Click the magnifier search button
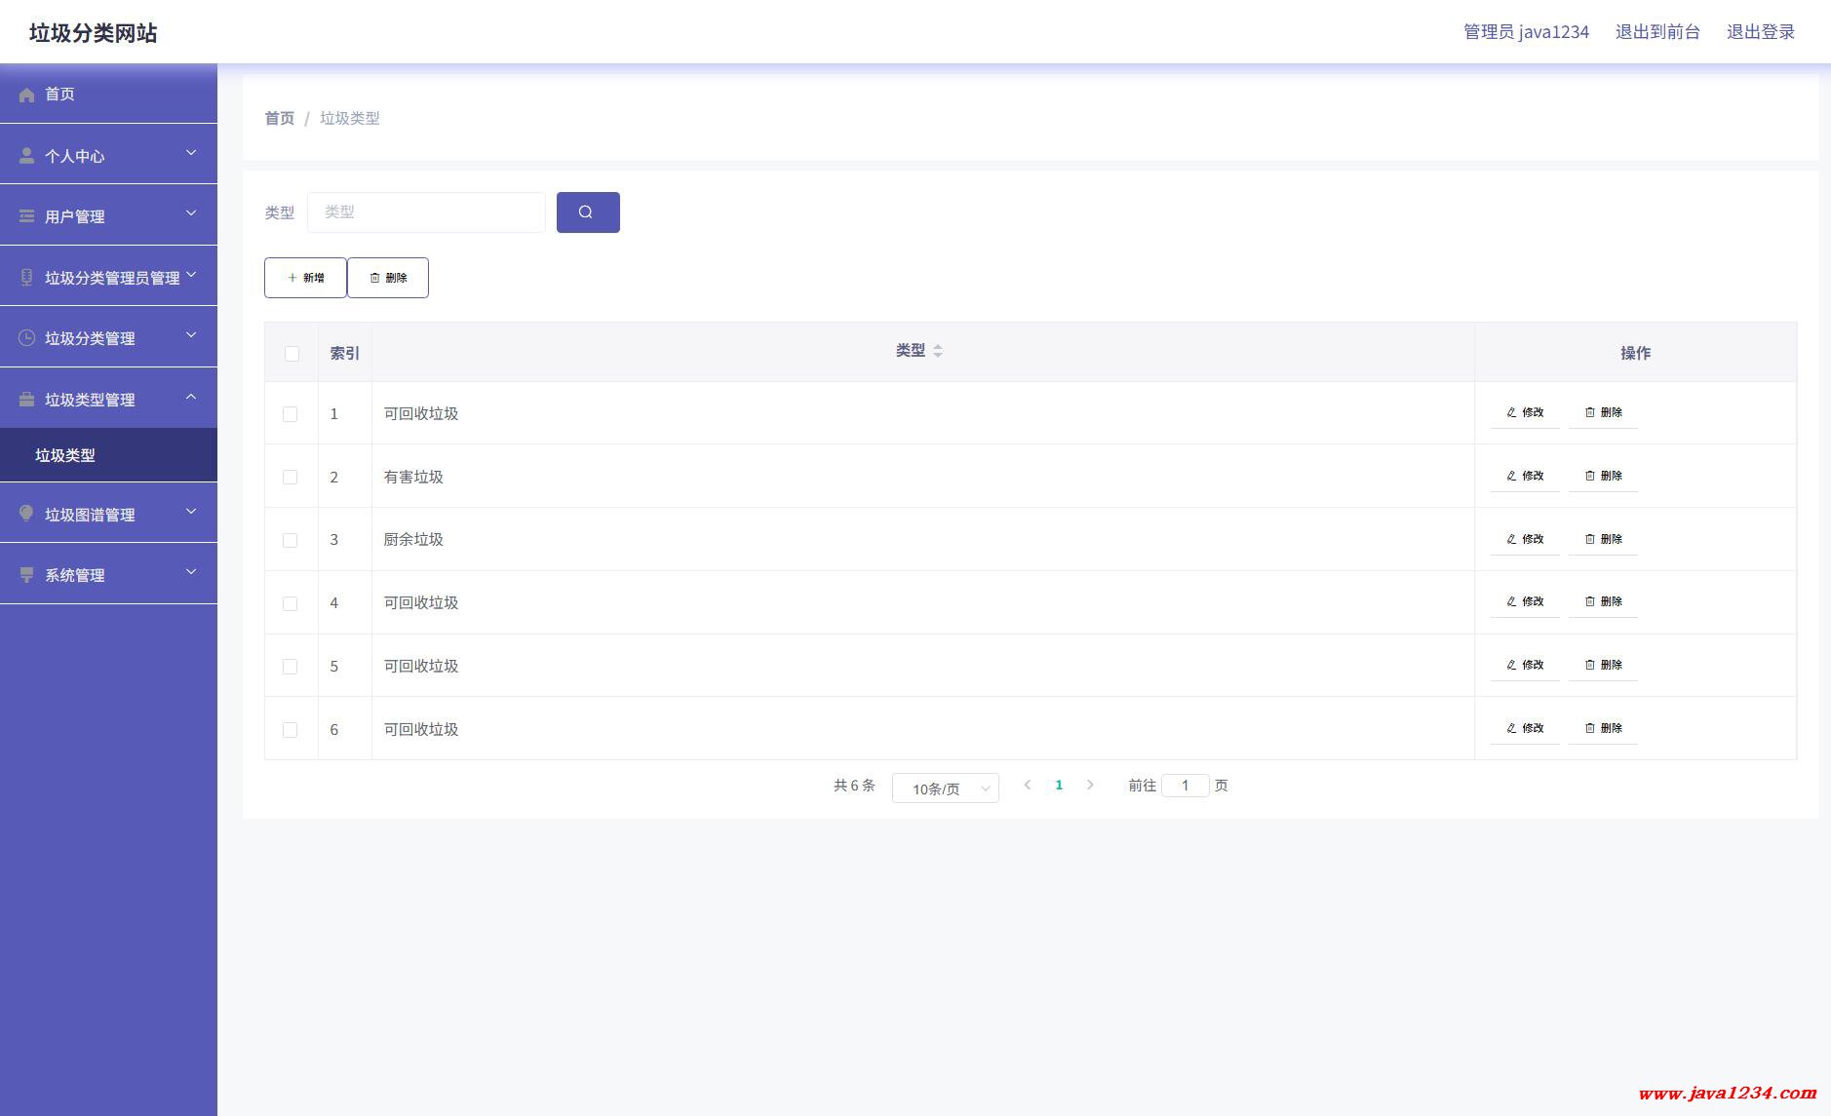This screenshot has height=1116, width=1831. coord(587,212)
